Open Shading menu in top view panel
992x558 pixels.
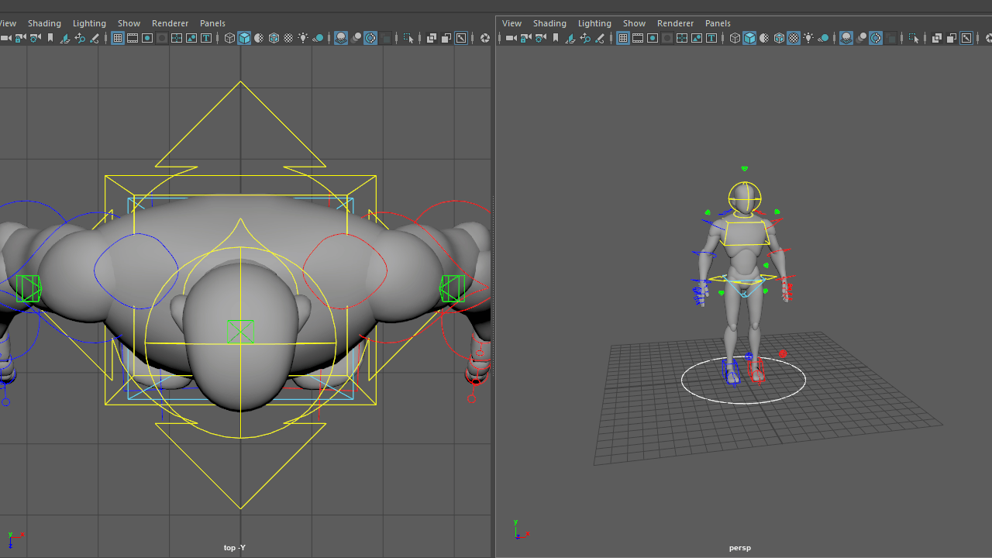pos(44,23)
